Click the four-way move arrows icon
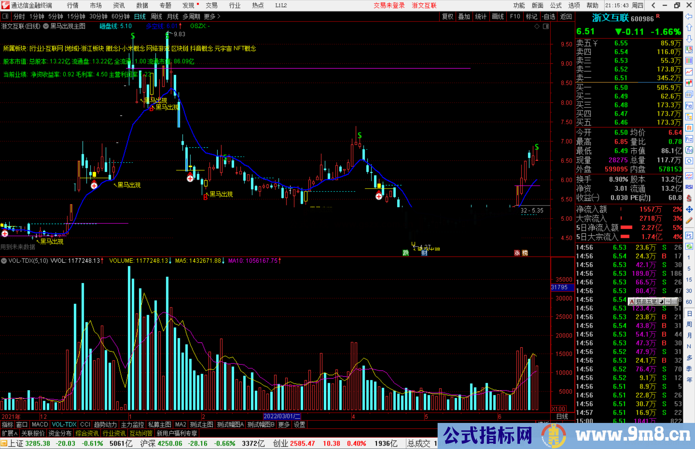This screenshot has width=695, height=449. (689, 210)
